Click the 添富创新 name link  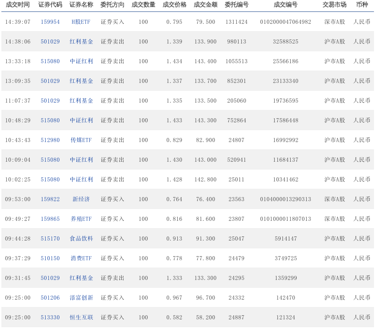tap(81, 298)
